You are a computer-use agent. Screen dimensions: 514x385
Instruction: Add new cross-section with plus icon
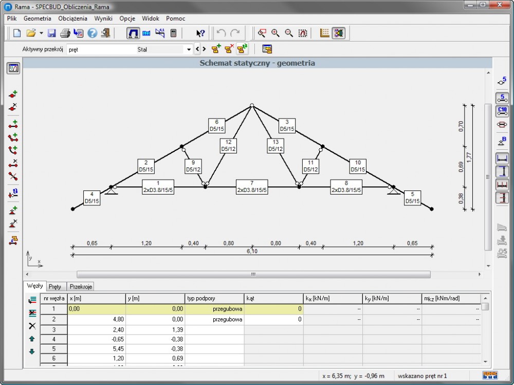pos(216,49)
